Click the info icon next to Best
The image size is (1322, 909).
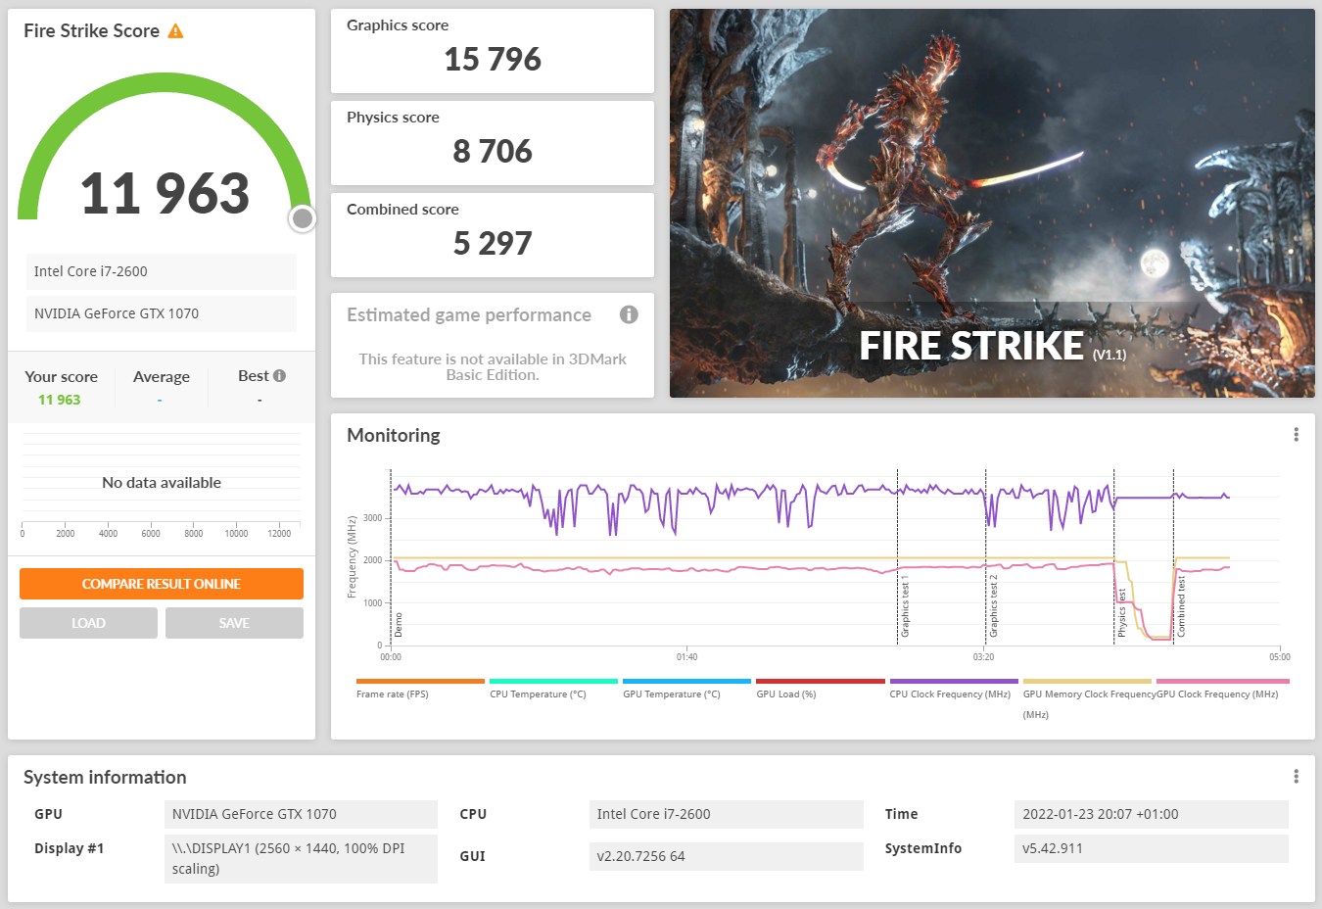(279, 376)
